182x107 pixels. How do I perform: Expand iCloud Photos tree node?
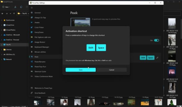[2, 30]
